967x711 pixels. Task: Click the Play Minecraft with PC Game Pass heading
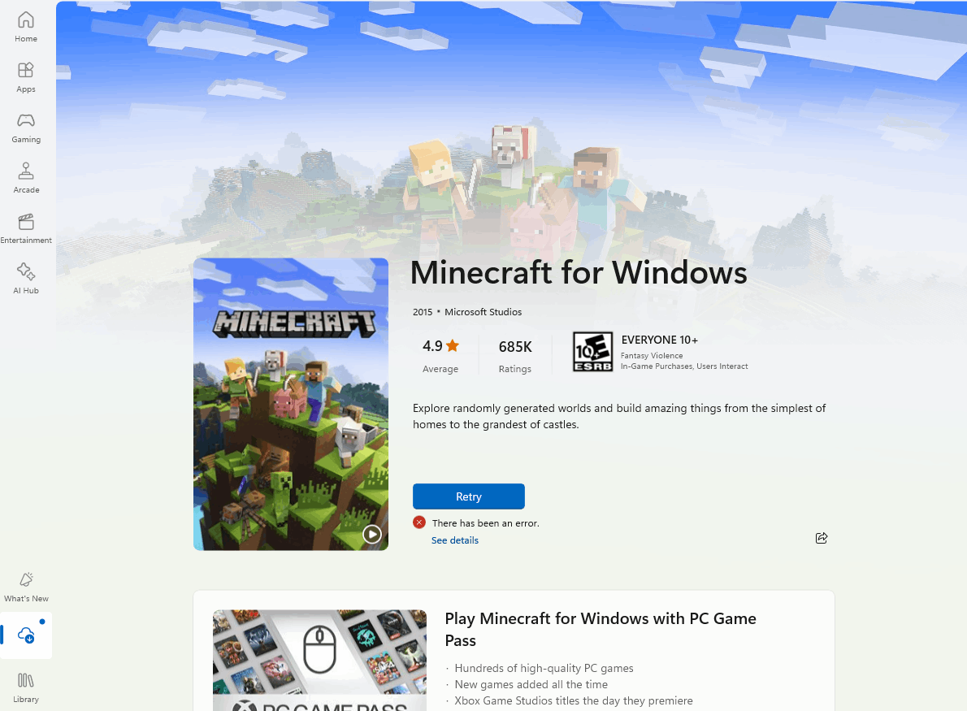click(x=600, y=629)
